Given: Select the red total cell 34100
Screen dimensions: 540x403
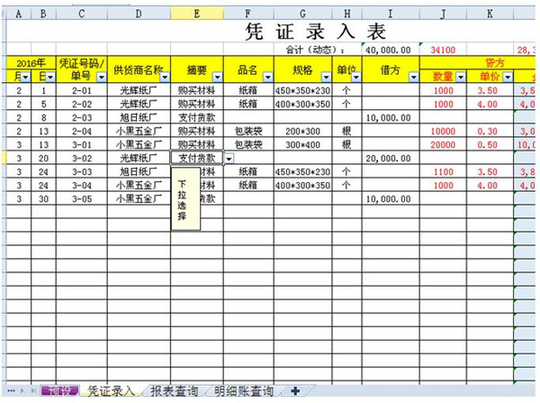Looking at the screenshot, I should point(443,50).
